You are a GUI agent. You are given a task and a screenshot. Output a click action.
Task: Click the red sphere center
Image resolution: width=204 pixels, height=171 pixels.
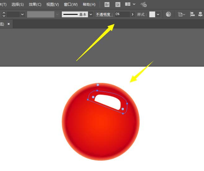point(101,122)
